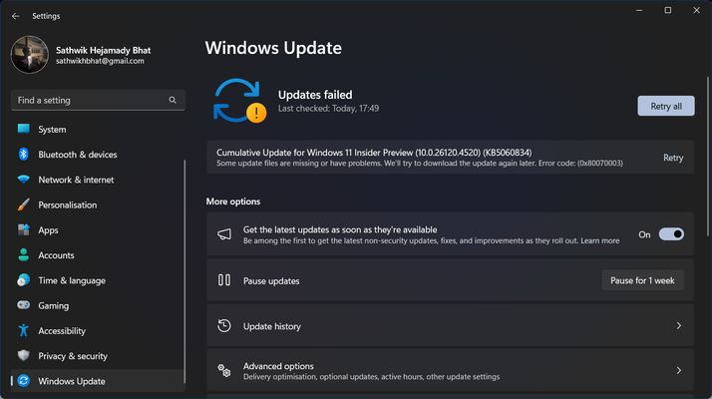712x399 pixels.
Task: Click the System monitor icon
Action: click(24, 129)
